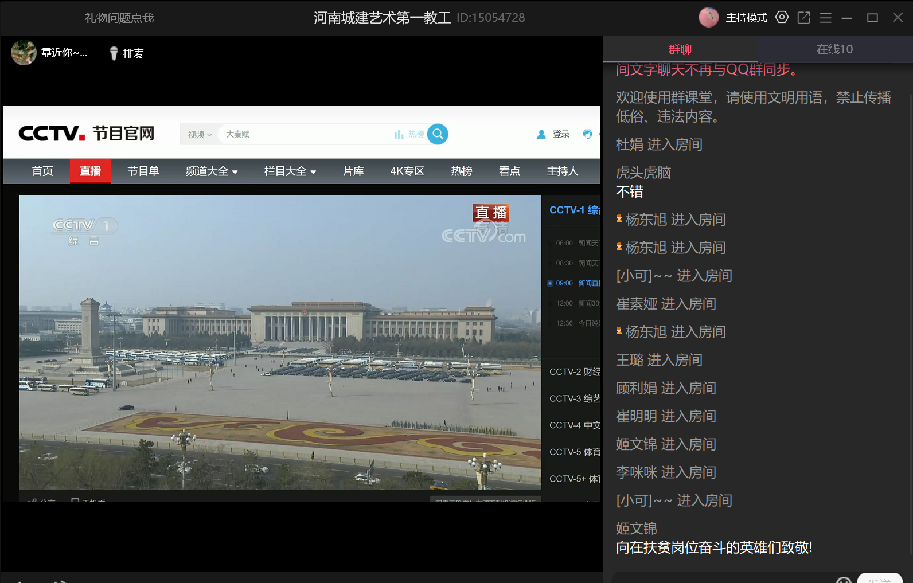Screen dimensions: 913x583
Task: Click the pink profile avatar near 主持模式
Action: point(708,17)
